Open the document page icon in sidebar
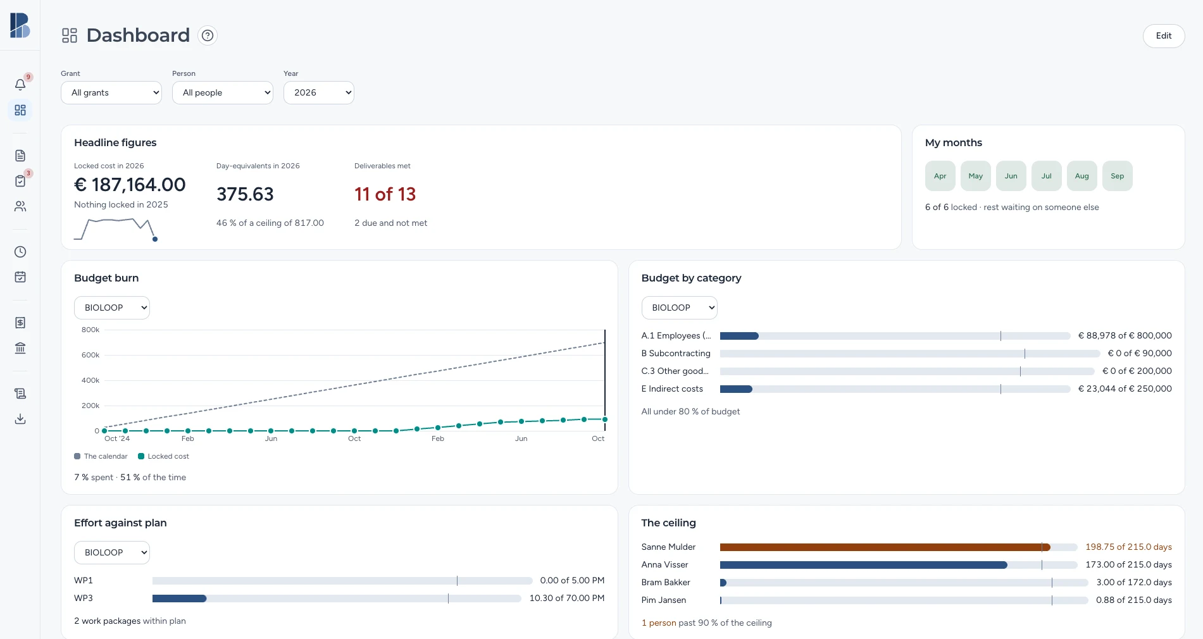 [20, 156]
